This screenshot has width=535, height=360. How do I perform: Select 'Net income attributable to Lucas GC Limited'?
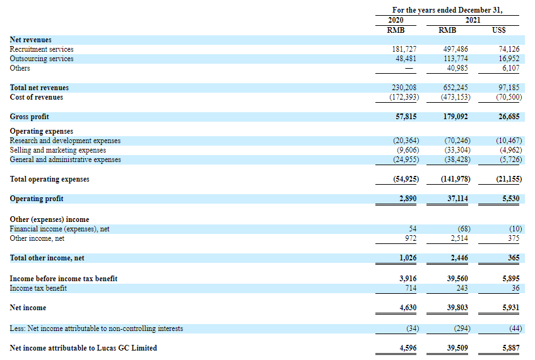[x=83, y=348]
